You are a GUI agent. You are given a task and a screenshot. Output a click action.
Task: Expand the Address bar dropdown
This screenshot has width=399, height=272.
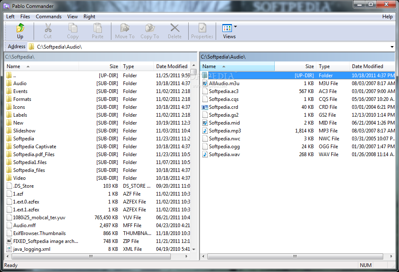pos(392,47)
